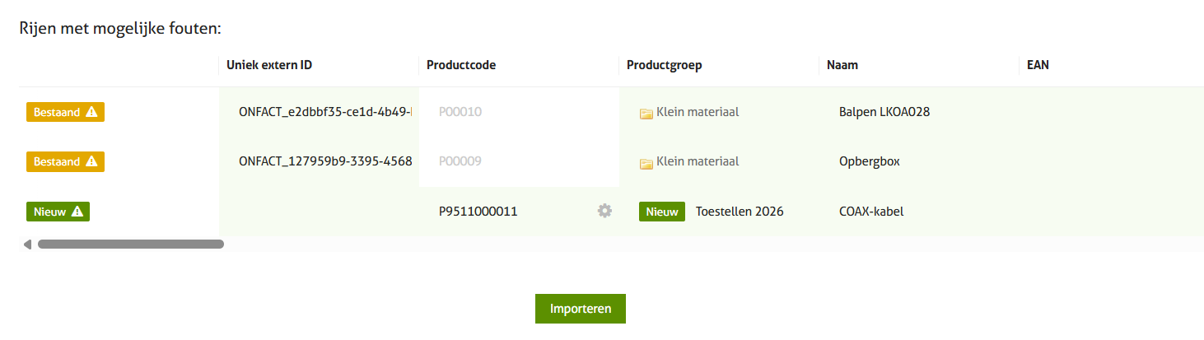1204x340 pixels.
Task: Click the gear icon beside P9511000011
Action: tap(604, 211)
